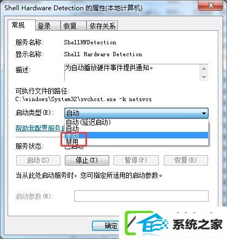227x239 pixels.
Task: Click the description scrollbar down arrow
Action: pyautogui.click(x=204, y=77)
